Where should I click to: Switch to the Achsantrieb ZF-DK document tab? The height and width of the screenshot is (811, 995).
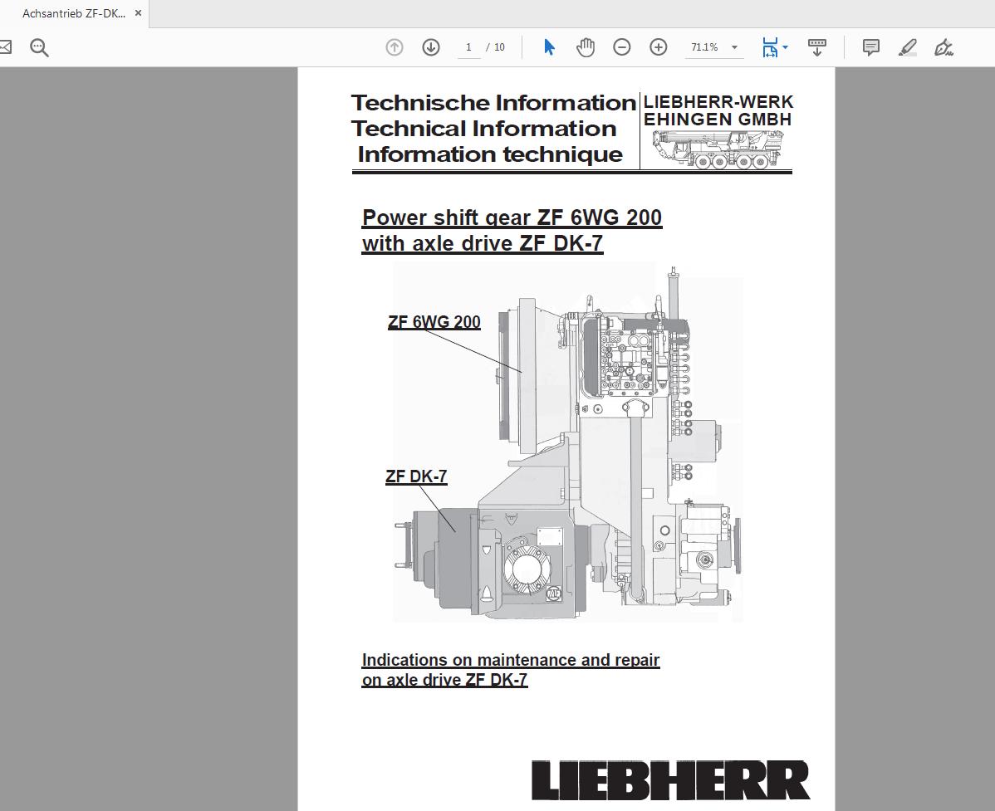point(74,13)
